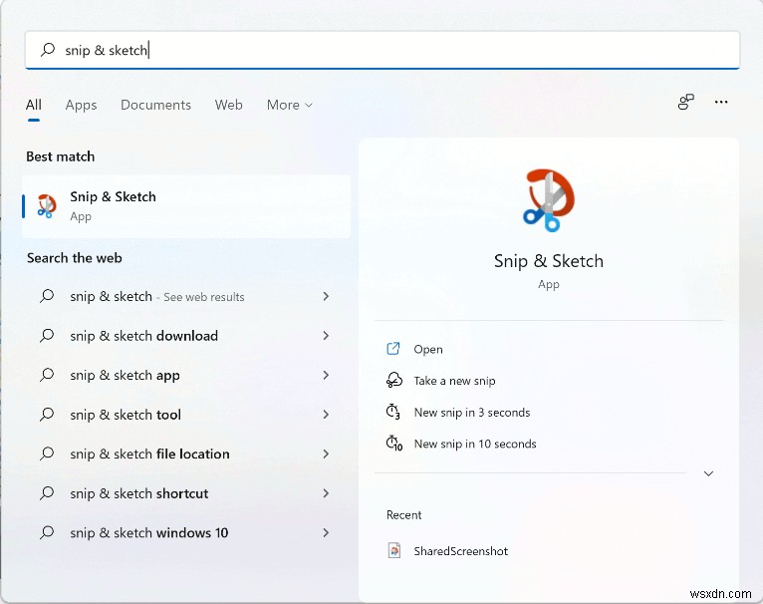Image resolution: width=763 pixels, height=604 pixels.
Task: Open the recent SharedScreenshot file
Action: pos(461,551)
